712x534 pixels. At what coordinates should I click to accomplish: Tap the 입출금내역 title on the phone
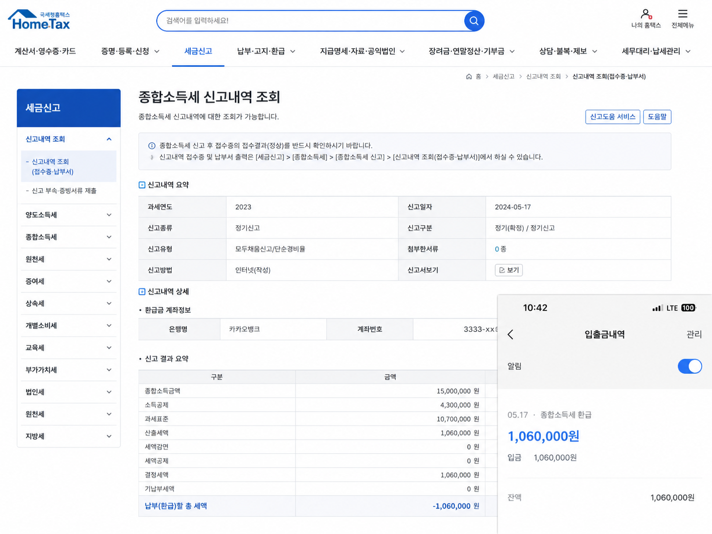pos(604,334)
